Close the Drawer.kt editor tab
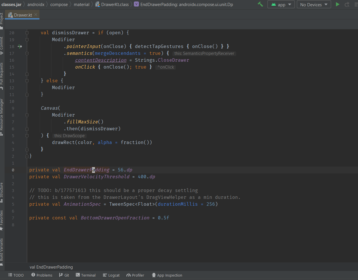The width and height of the screenshot is (358, 280). click(36, 15)
